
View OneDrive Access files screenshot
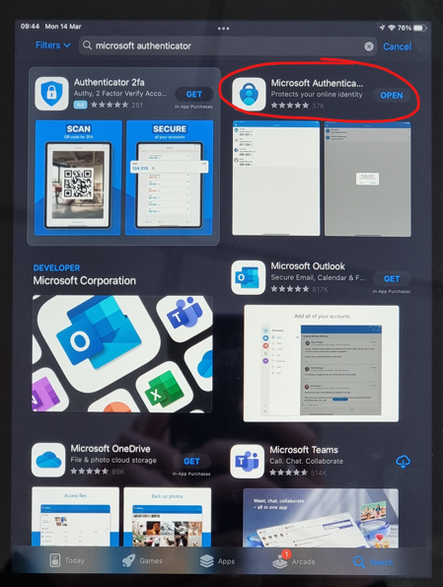click(x=76, y=517)
